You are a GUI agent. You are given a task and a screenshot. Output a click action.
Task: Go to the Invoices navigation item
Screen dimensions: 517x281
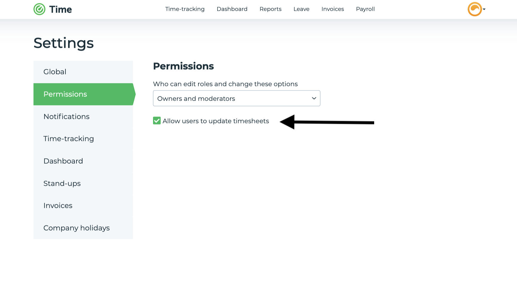(332, 9)
